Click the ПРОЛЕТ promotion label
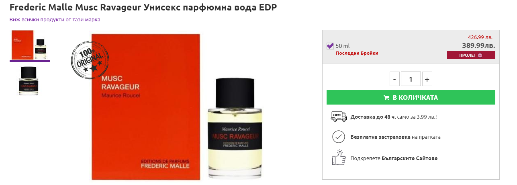 click(x=471, y=55)
